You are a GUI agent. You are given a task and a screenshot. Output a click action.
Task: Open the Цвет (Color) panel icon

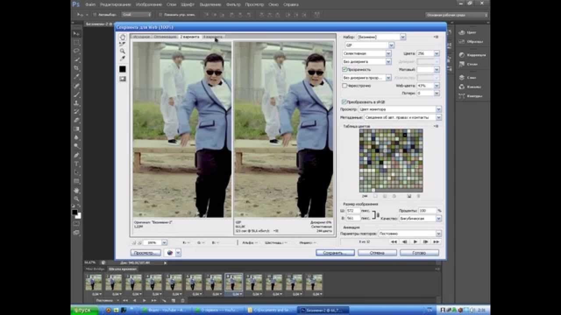click(462, 32)
